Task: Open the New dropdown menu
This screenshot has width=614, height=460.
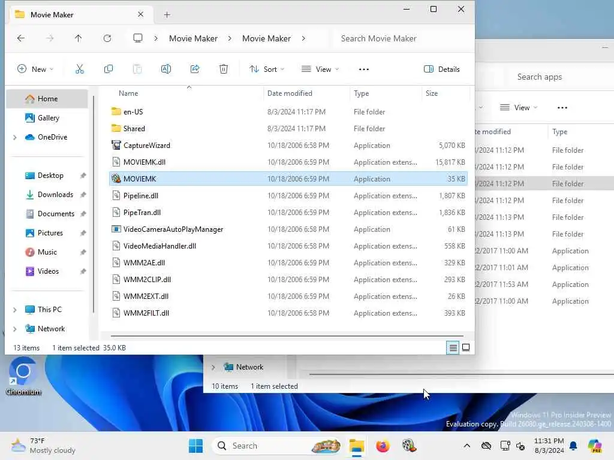Action: tap(35, 69)
